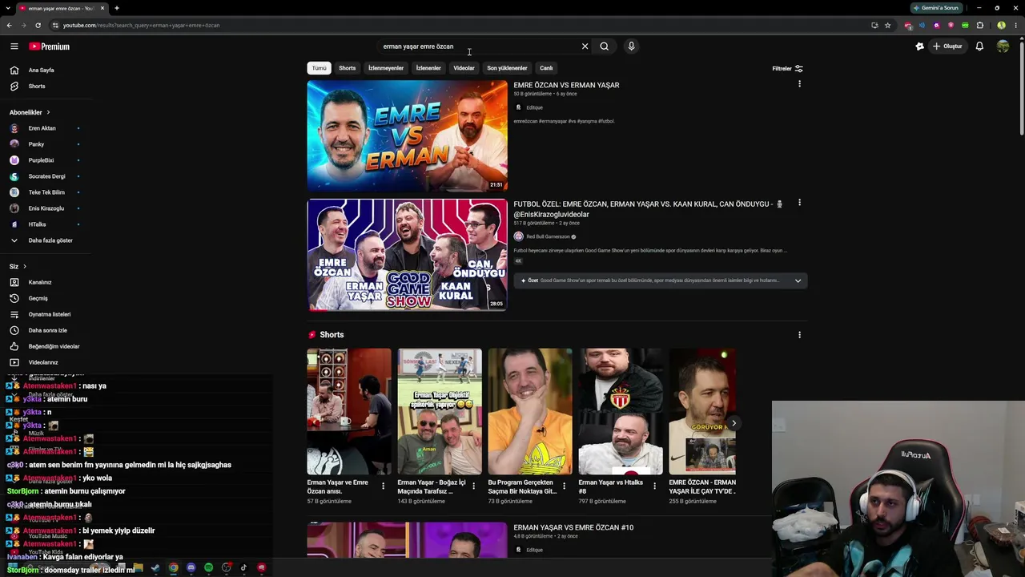Open the YouTube guide hamburger menu

14,46
